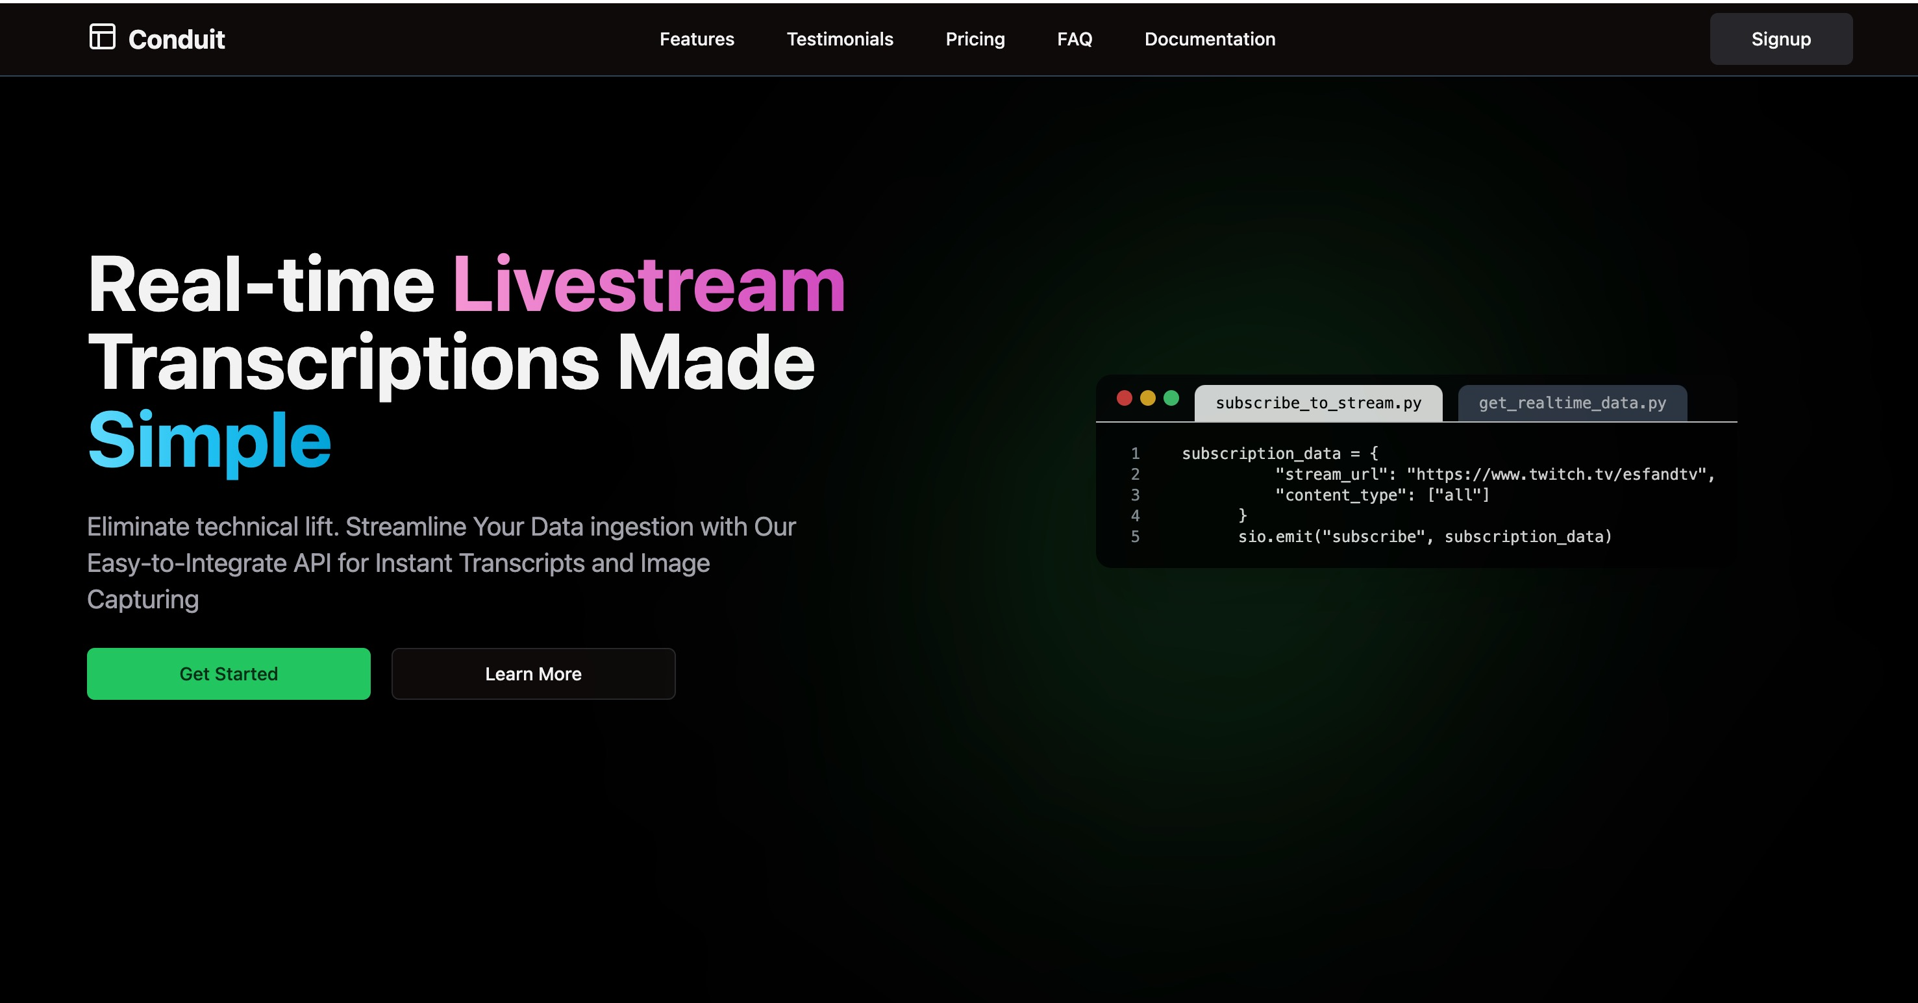1918x1003 pixels.
Task: Click the sio.emit subscribe code line
Action: point(1424,537)
